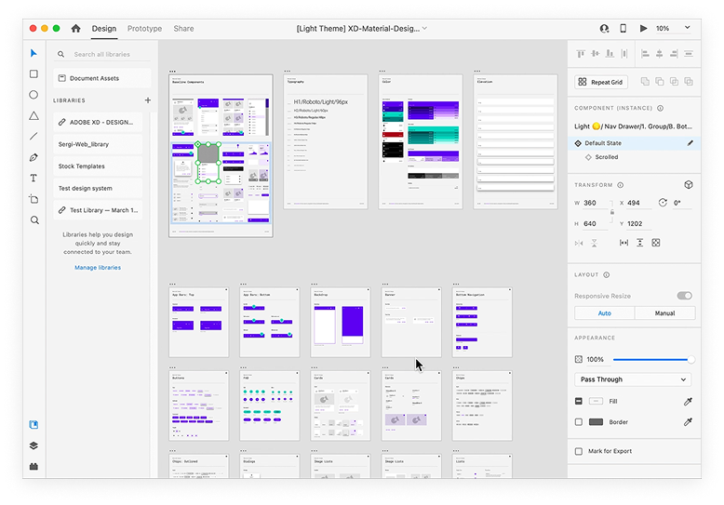Enable the Border checkbox

(x=579, y=422)
